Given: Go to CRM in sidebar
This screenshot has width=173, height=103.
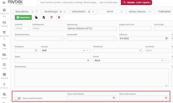Looking at the screenshot, I should 4,46.
